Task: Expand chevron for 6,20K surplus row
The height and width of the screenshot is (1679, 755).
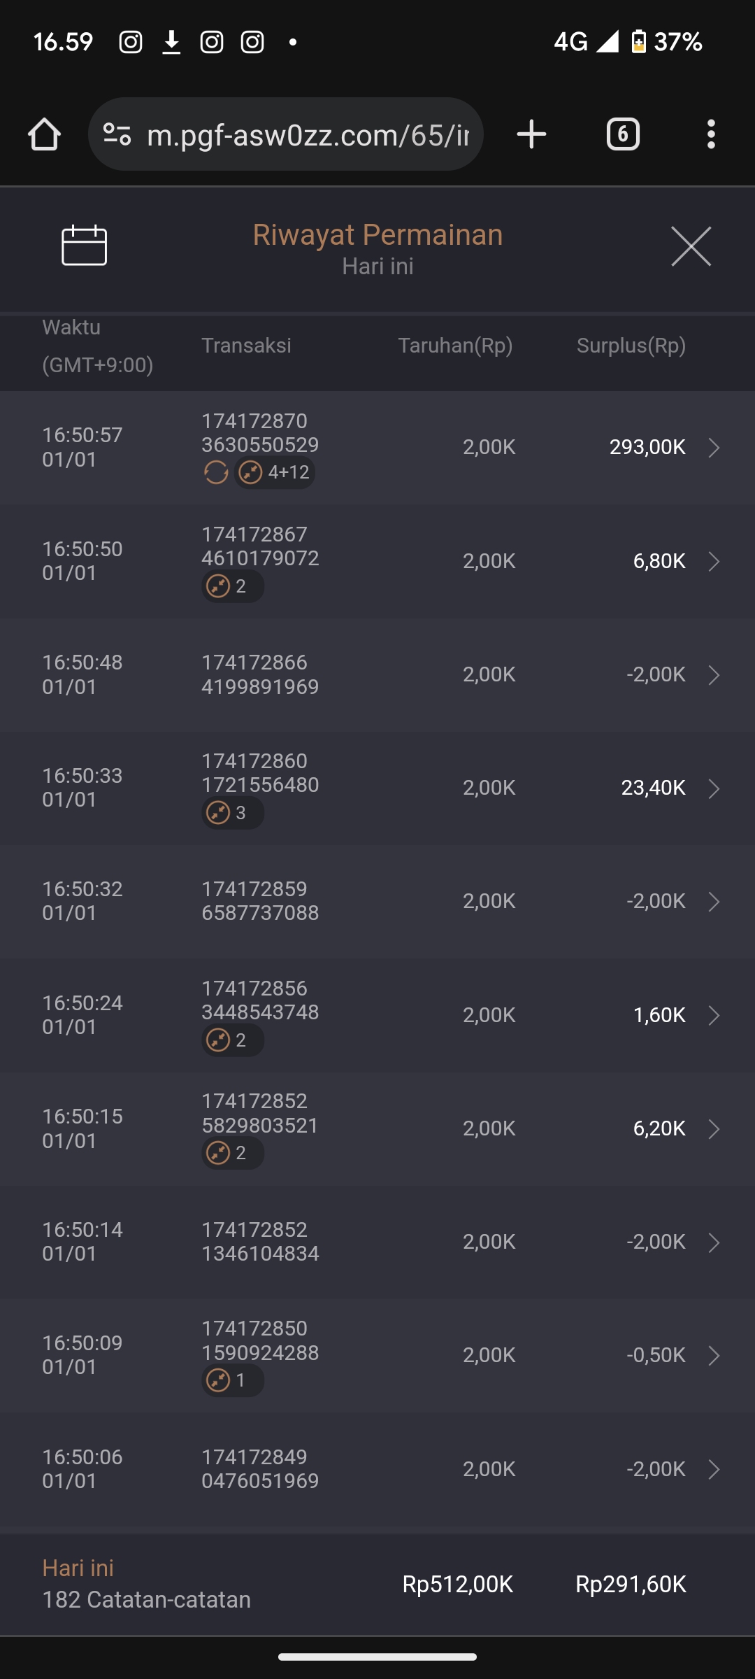Action: point(714,1129)
